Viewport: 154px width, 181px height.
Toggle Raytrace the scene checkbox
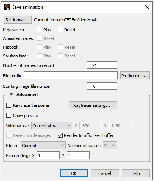tap(9, 105)
